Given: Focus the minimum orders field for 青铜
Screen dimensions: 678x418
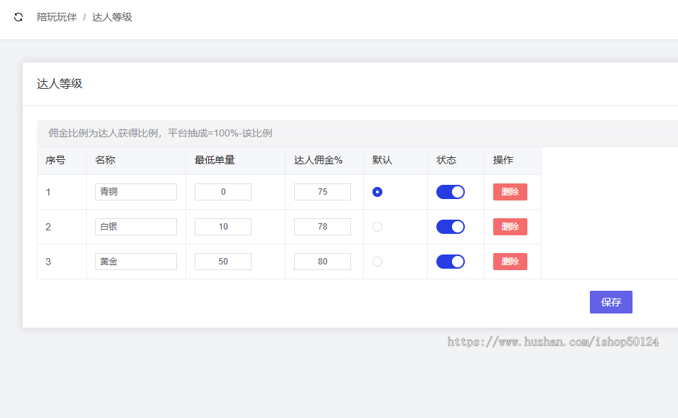Looking at the screenshot, I should tap(222, 192).
